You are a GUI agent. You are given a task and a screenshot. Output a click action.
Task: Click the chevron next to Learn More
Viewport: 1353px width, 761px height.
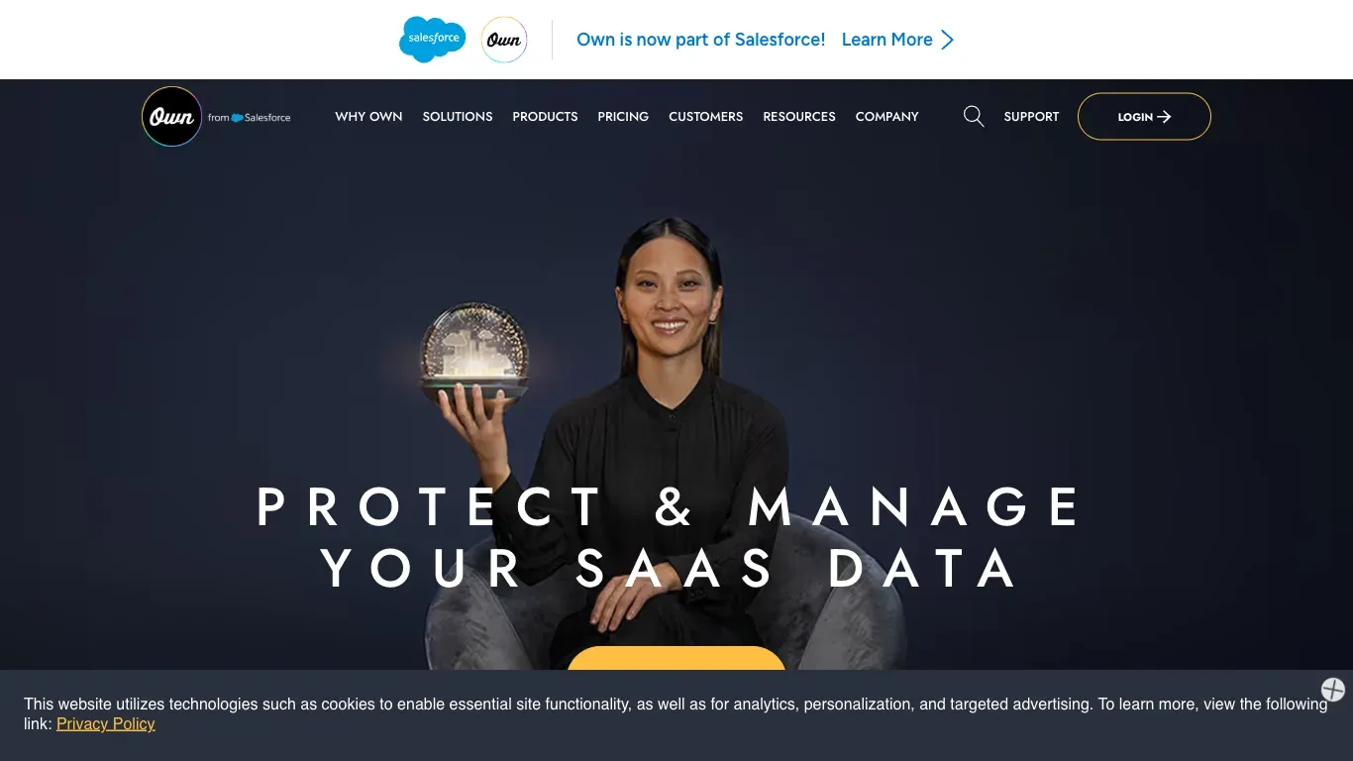pyautogui.click(x=948, y=40)
